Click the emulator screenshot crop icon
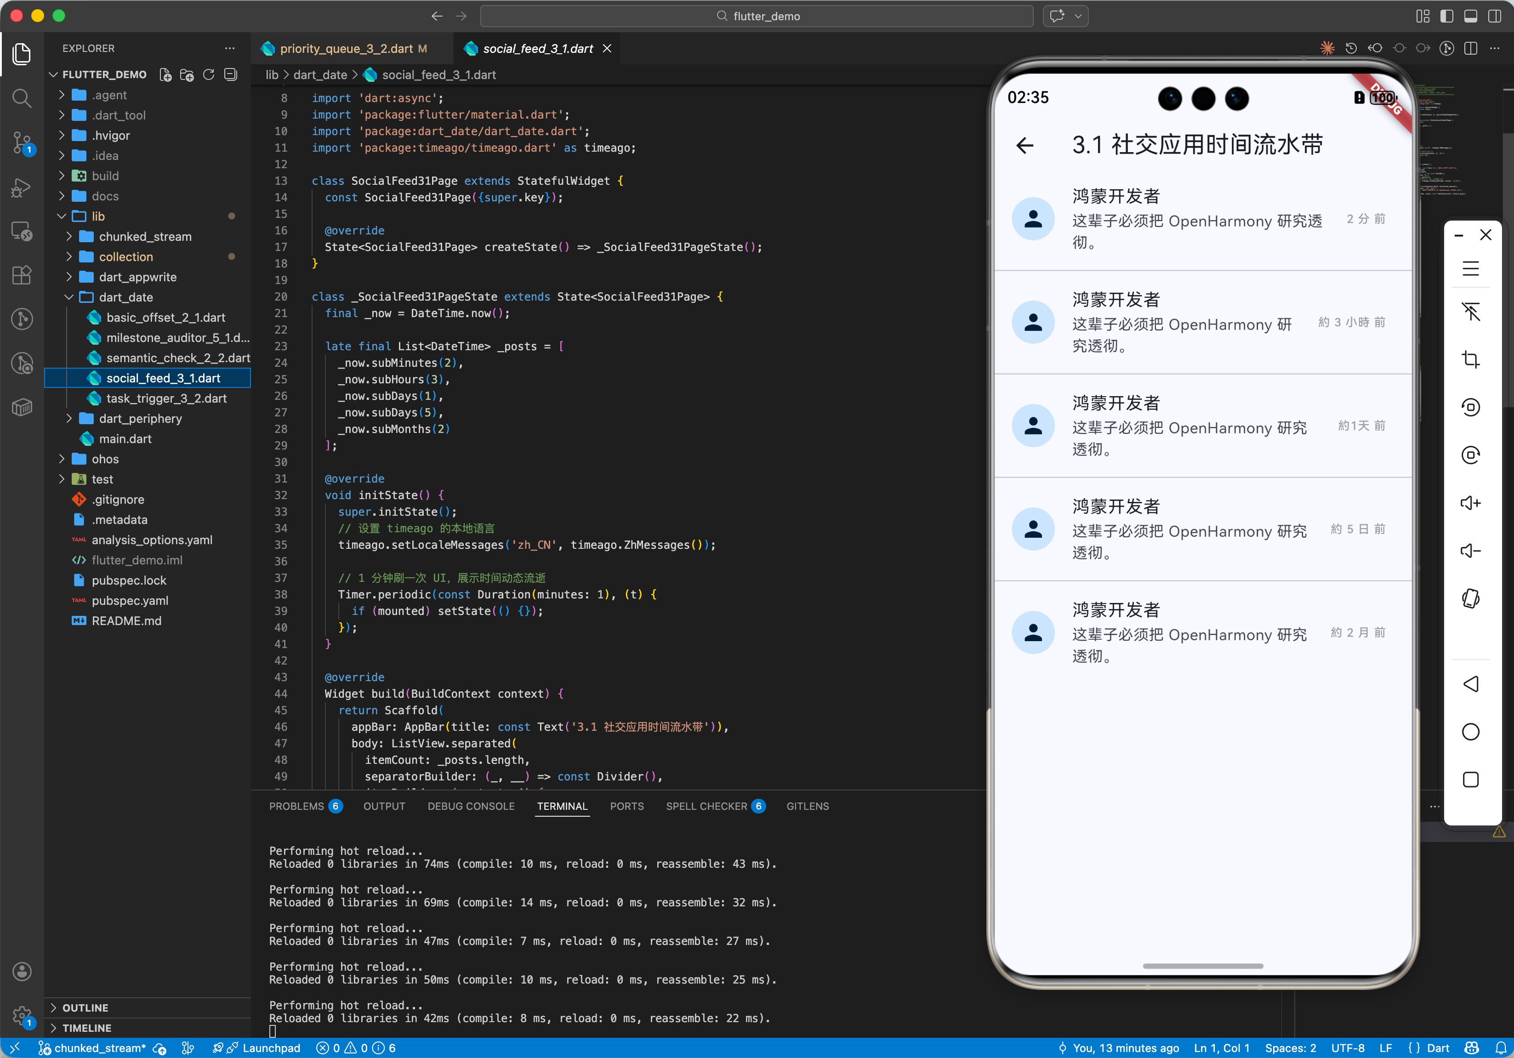Image resolution: width=1514 pixels, height=1058 pixels. pos(1470,359)
